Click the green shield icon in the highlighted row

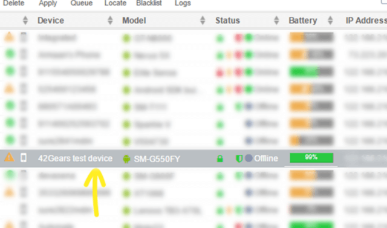239,158
